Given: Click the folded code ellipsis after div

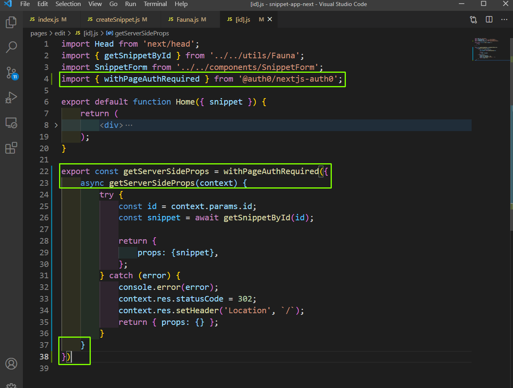Looking at the screenshot, I should point(129,125).
